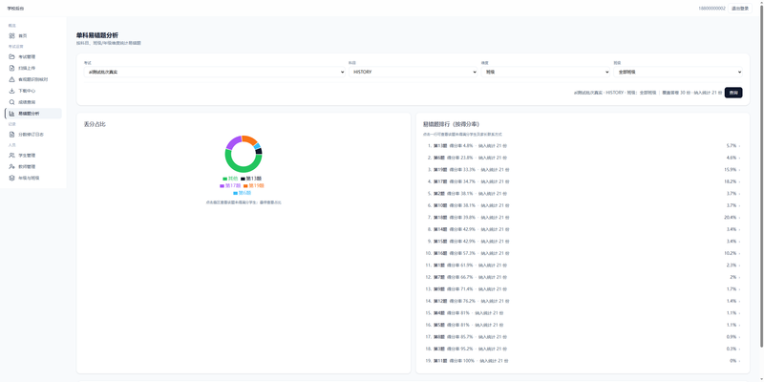This screenshot has width=764, height=382.
Task: Click ranking row 17 第8题 得分率 85.7%
Action: pyautogui.click(x=583, y=337)
